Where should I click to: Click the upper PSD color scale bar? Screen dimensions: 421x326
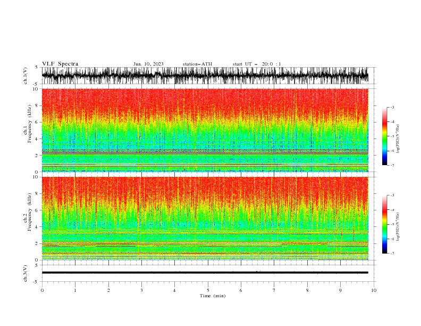pyautogui.click(x=384, y=136)
